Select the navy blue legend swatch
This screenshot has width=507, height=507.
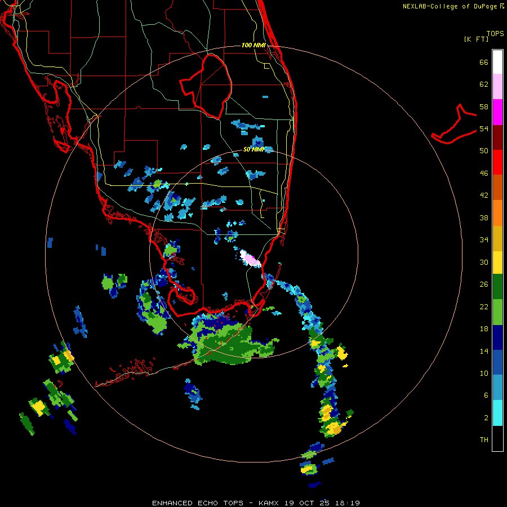point(497,337)
